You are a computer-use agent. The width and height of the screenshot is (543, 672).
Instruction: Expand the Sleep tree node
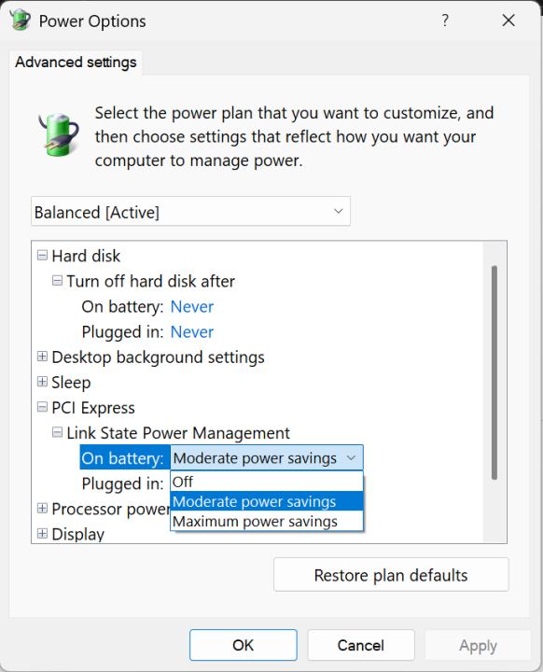[42, 382]
